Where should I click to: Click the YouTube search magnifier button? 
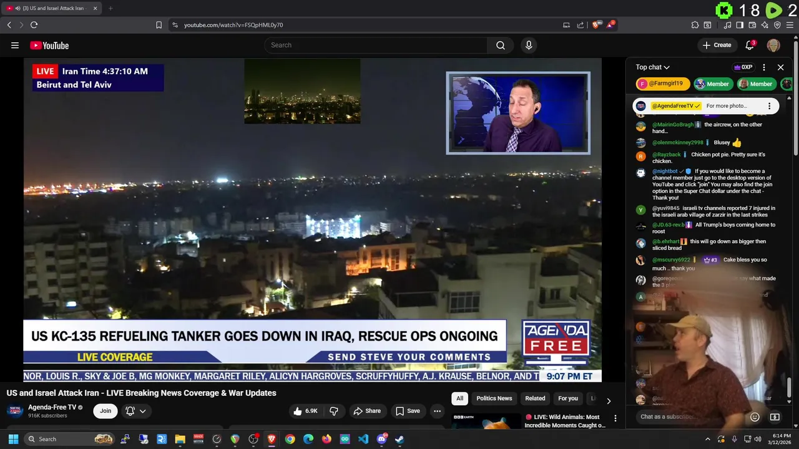point(501,45)
